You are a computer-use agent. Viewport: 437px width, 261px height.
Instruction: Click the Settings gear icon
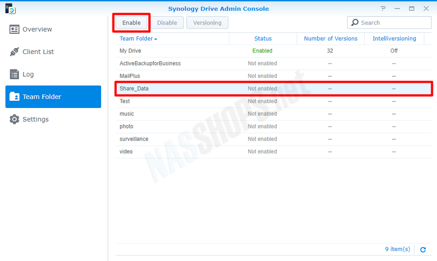pos(14,119)
